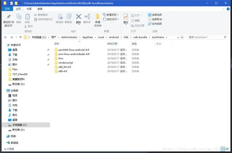Click the Up one level arrow

pos(21,37)
